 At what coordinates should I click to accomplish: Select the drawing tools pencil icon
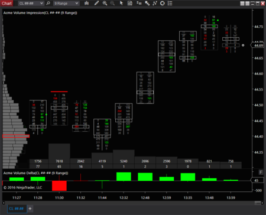[x=96, y=3]
